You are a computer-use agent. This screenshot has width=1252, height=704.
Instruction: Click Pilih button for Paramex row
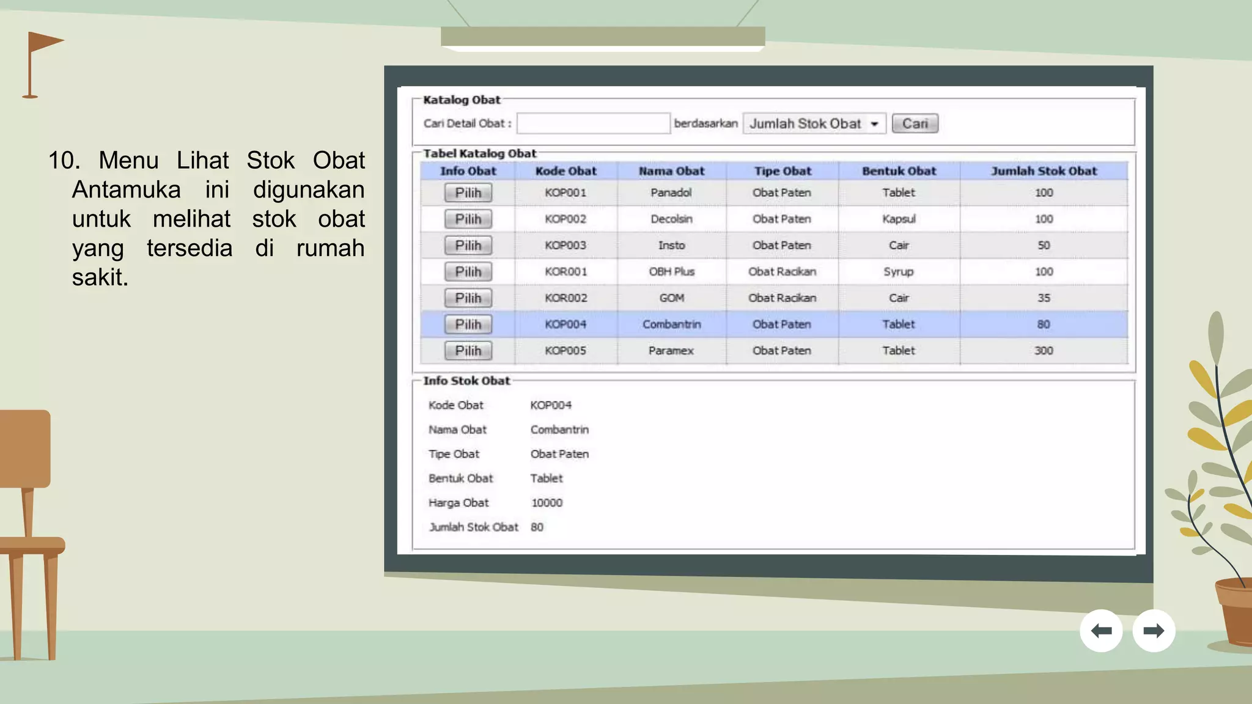pos(468,351)
